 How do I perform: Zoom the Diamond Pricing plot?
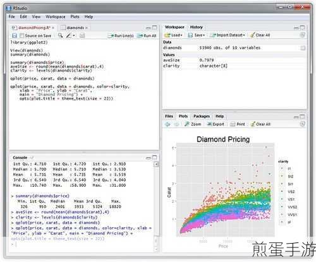click(x=193, y=124)
